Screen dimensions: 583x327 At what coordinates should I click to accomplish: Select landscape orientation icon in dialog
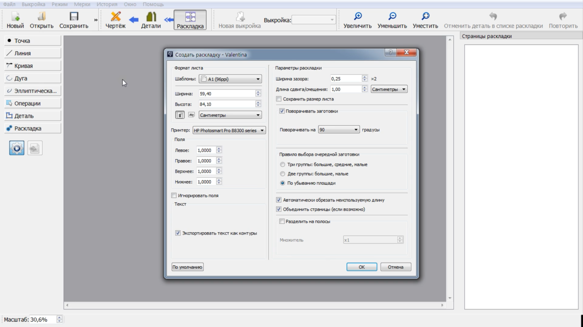coord(191,115)
